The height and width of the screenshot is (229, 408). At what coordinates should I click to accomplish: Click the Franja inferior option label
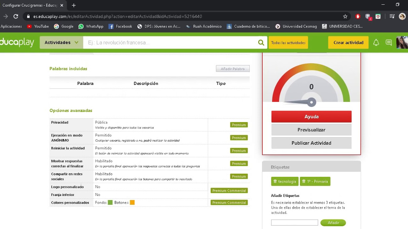(x=62, y=195)
